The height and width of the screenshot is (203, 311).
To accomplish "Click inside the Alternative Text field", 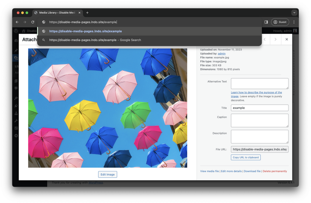I will 259,83.
